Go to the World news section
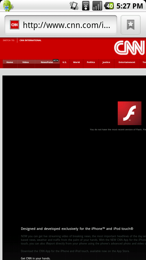This screenshot has height=260, width=146. [76, 62]
